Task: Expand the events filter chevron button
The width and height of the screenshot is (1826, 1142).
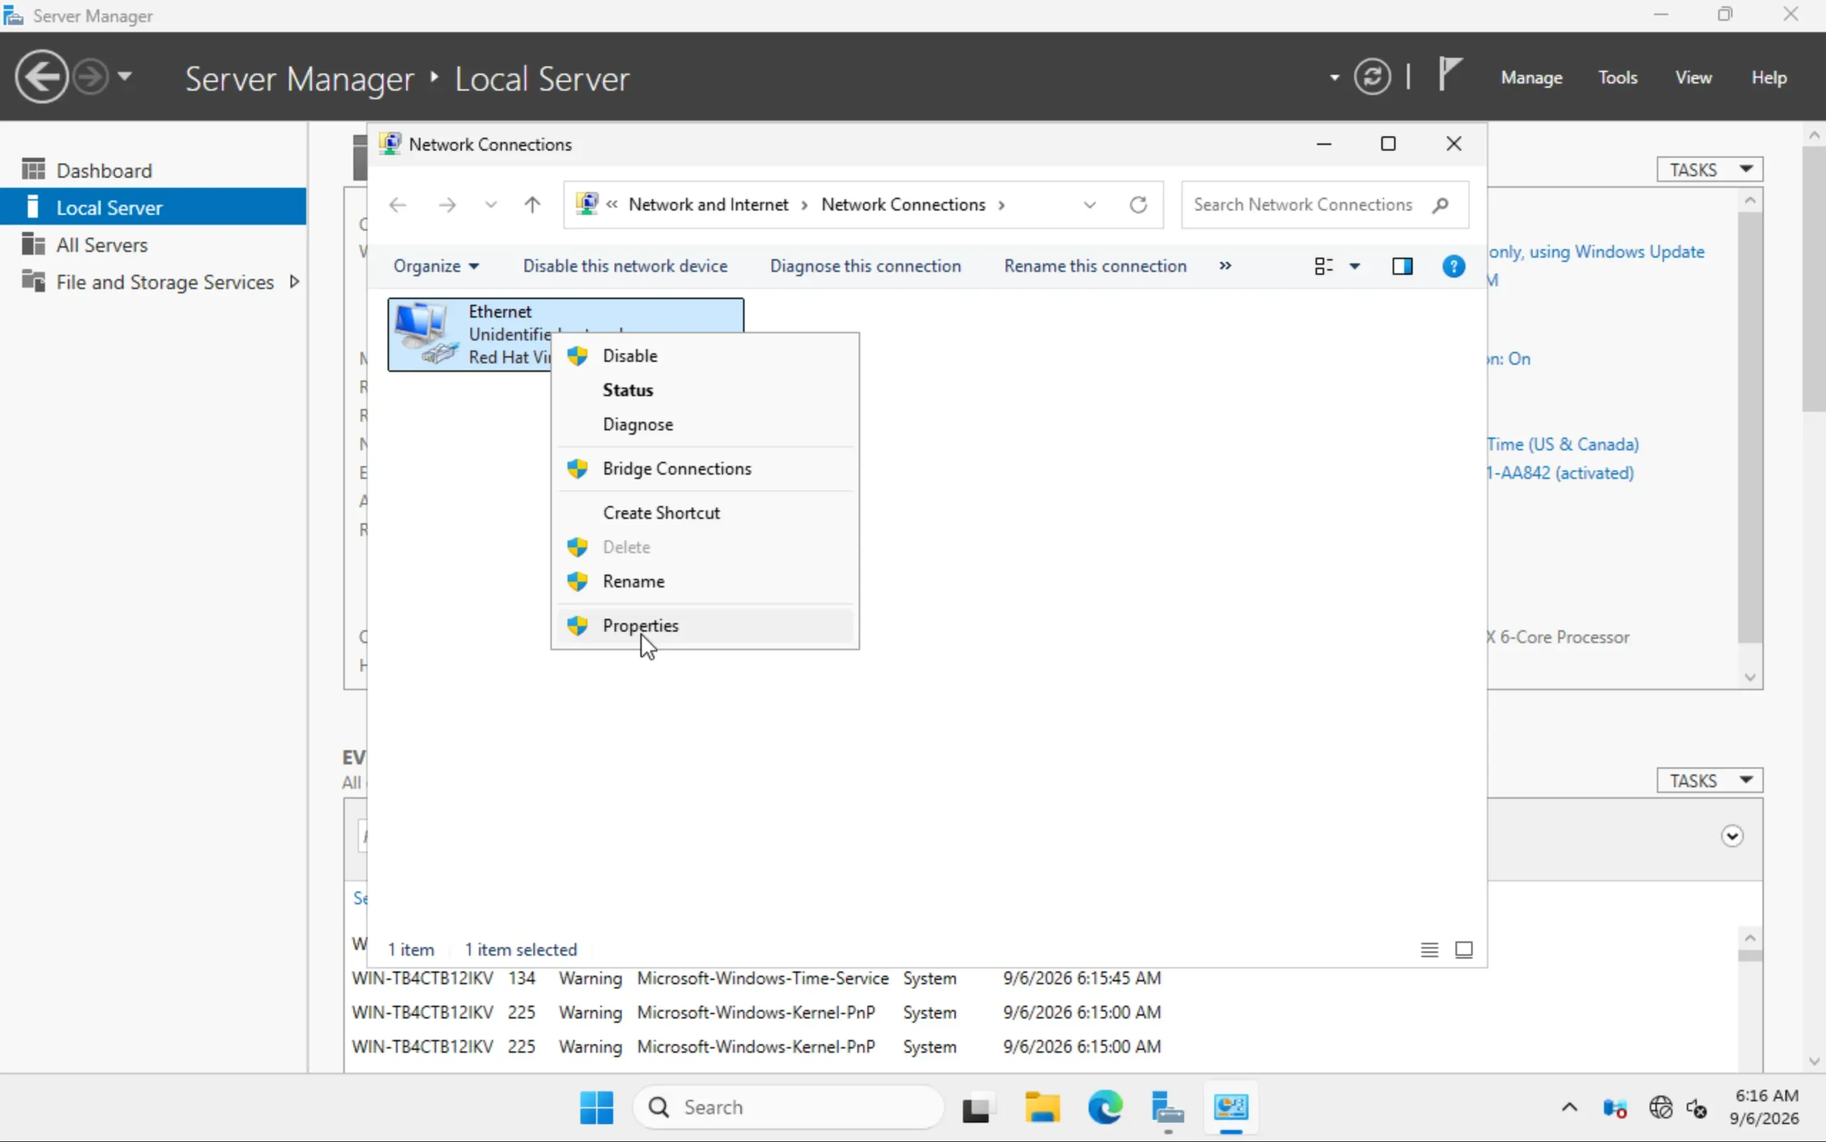Action: 1732,836
